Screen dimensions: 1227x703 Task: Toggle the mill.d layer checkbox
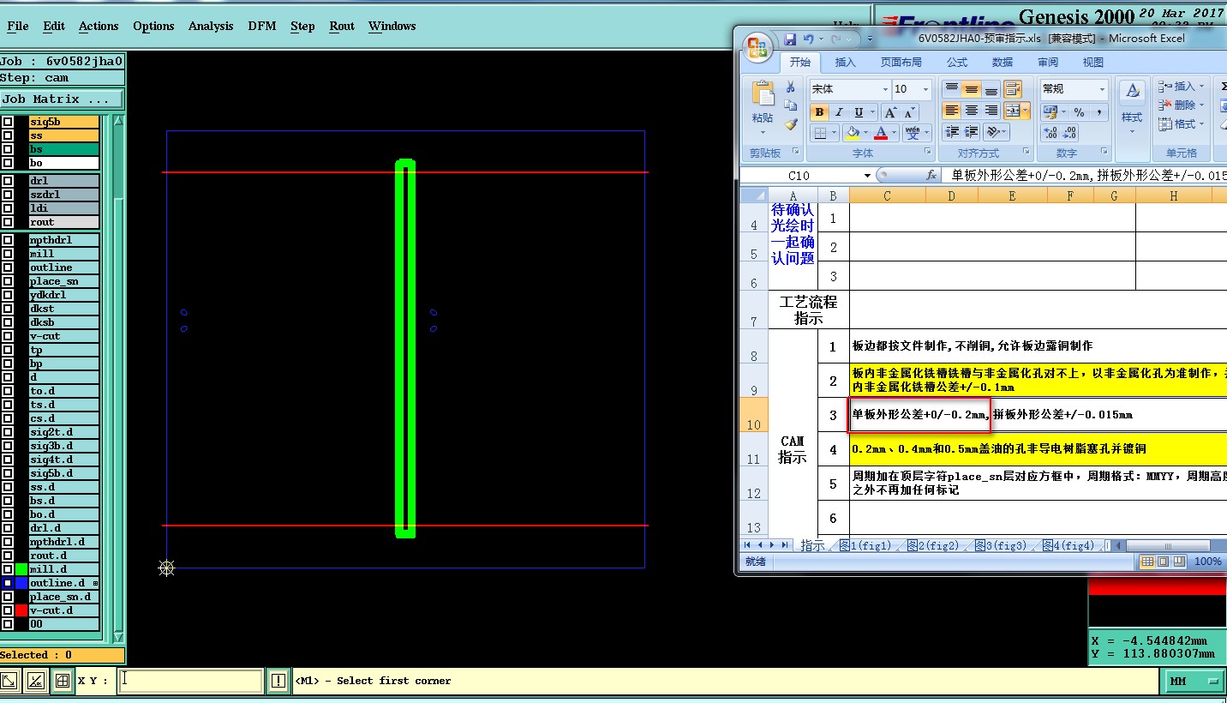click(8, 569)
